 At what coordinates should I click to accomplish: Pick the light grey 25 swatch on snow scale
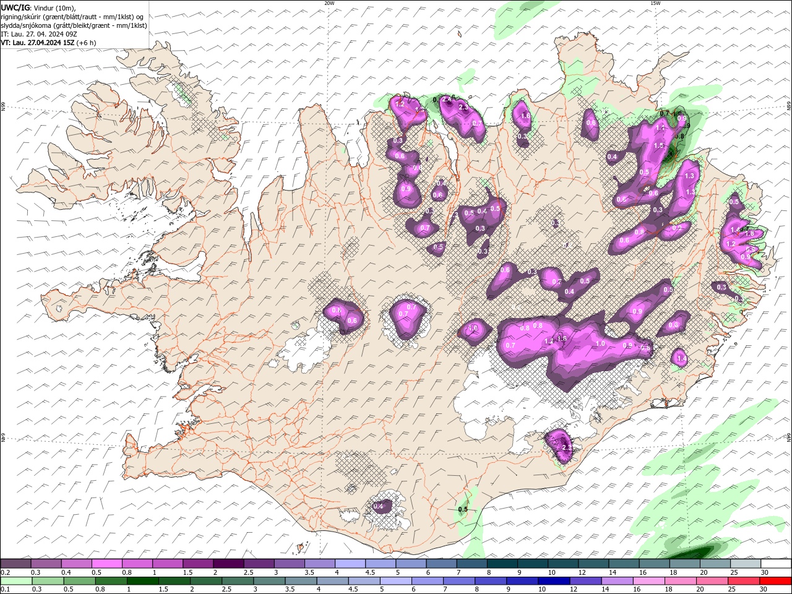746,564
